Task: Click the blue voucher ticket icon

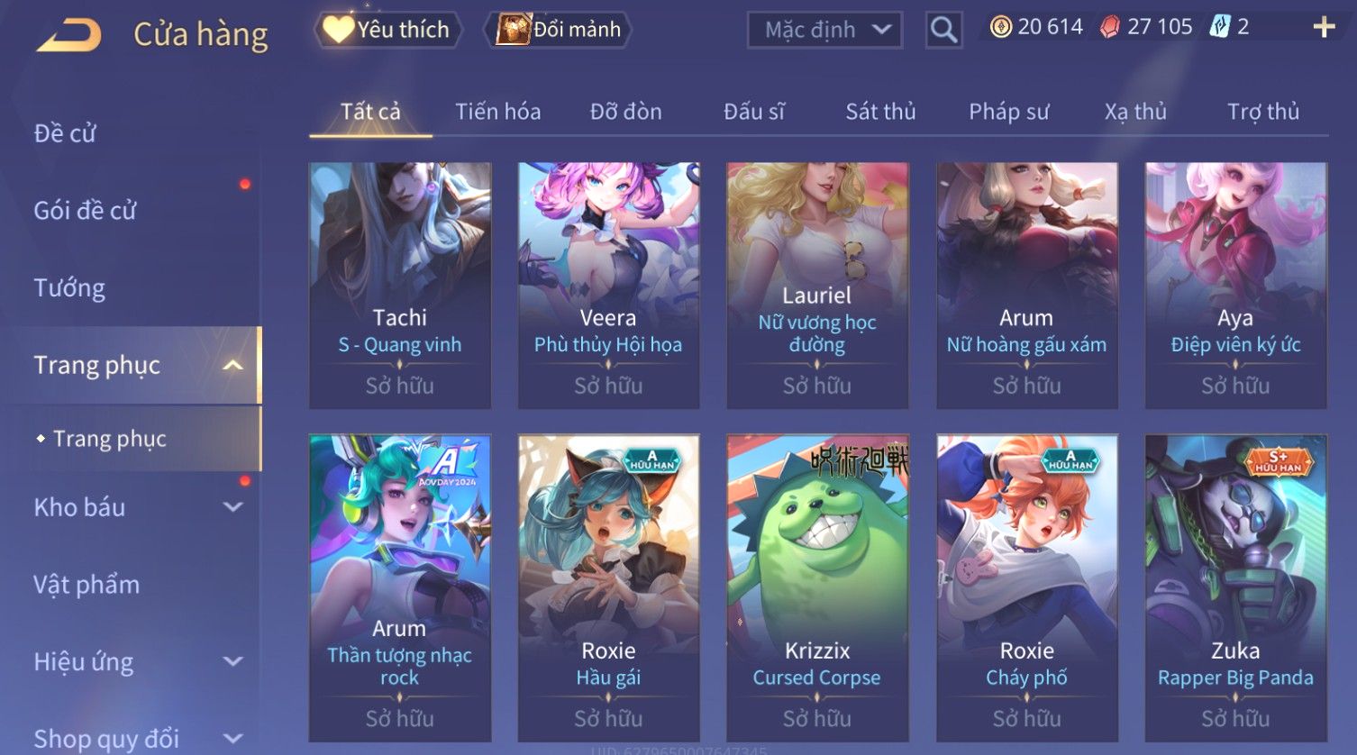Action: tap(1219, 27)
